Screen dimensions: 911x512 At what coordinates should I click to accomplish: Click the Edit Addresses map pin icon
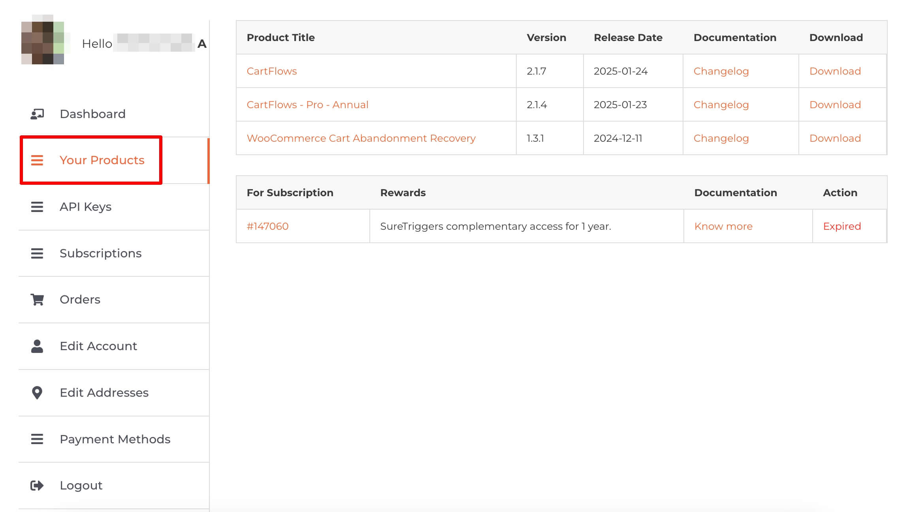click(x=37, y=393)
